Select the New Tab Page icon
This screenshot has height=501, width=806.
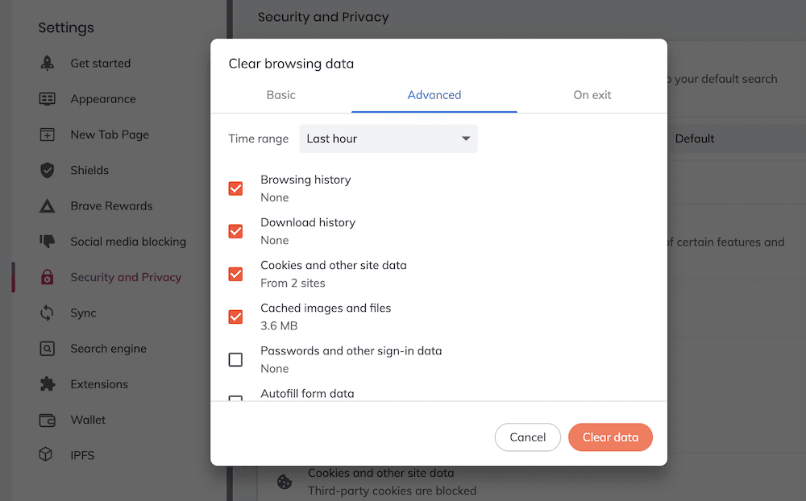pos(48,135)
